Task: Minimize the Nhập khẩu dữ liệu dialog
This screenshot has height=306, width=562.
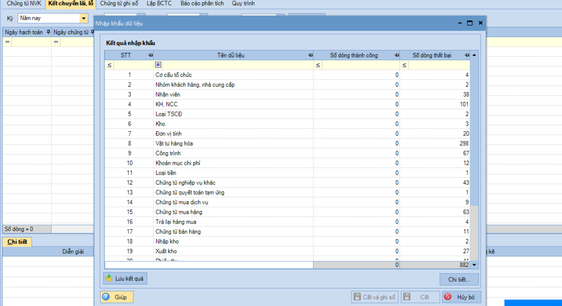Action: click(x=460, y=23)
